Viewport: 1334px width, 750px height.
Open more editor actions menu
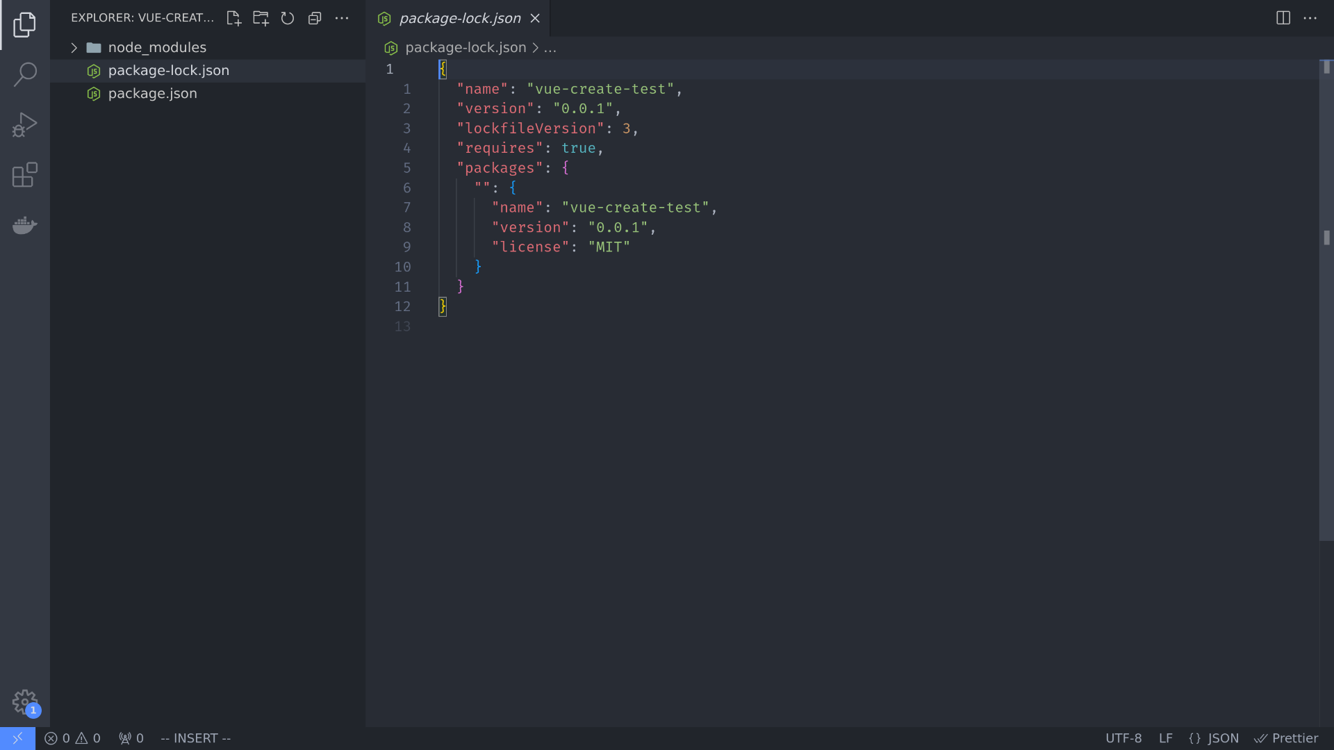(1311, 18)
